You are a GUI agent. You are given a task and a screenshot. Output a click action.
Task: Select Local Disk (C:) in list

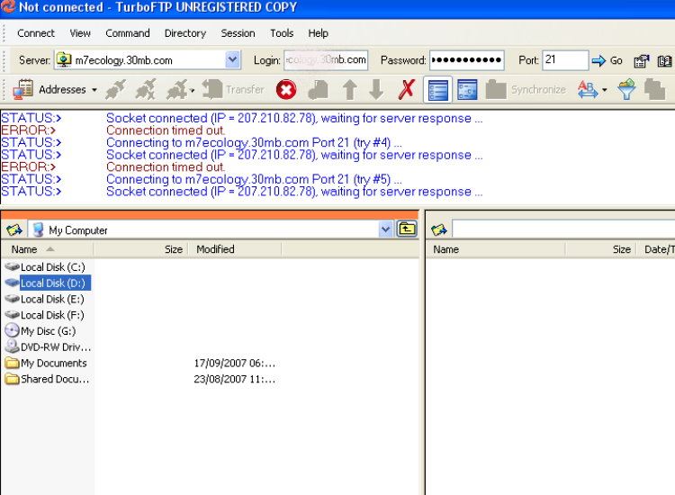(x=52, y=266)
